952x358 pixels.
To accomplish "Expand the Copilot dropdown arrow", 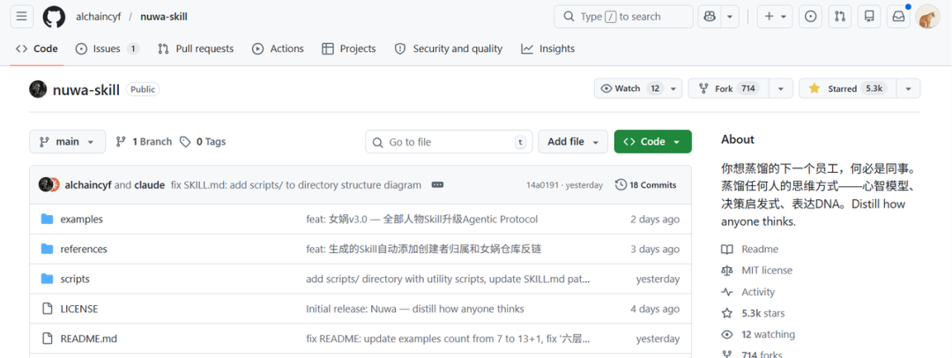I will coord(731,17).
